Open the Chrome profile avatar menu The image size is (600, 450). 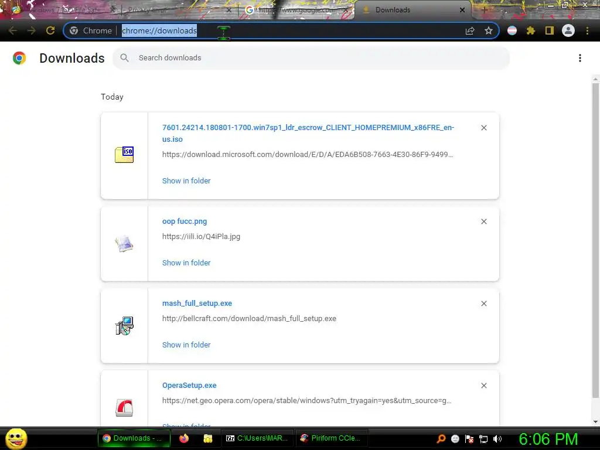pos(568,30)
